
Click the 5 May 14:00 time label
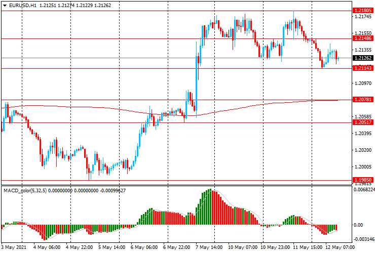tap(111, 248)
